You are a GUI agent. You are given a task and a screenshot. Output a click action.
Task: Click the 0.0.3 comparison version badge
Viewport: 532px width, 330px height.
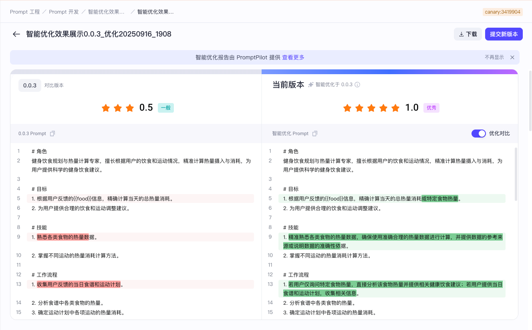30,85
